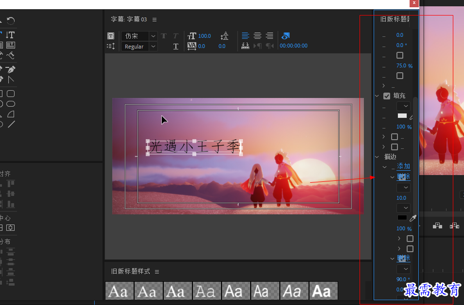The image size is (464, 305).
Task: Collapse the 填充 section chevron
Action: click(x=377, y=96)
